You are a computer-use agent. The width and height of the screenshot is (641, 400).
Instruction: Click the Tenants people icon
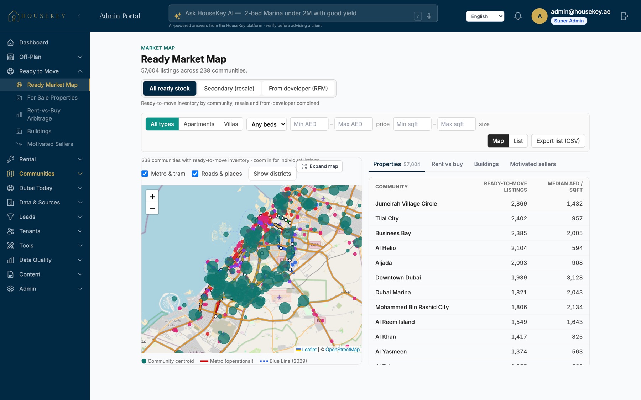coord(11,231)
